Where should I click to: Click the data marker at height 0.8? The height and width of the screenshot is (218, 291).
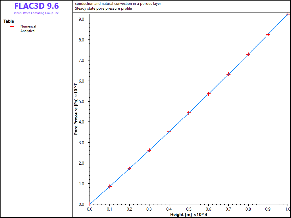tap(248, 54)
